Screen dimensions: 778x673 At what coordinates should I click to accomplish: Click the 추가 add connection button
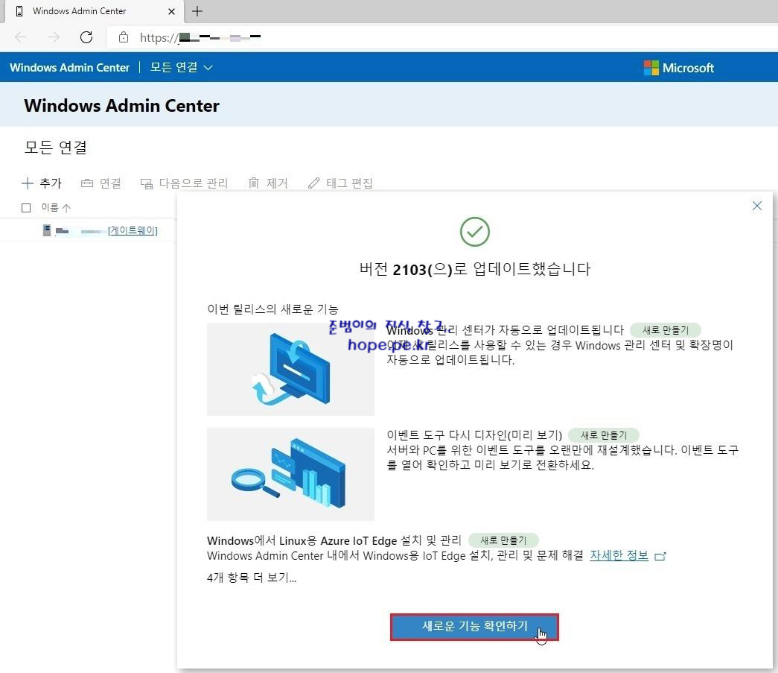click(x=42, y=183)
